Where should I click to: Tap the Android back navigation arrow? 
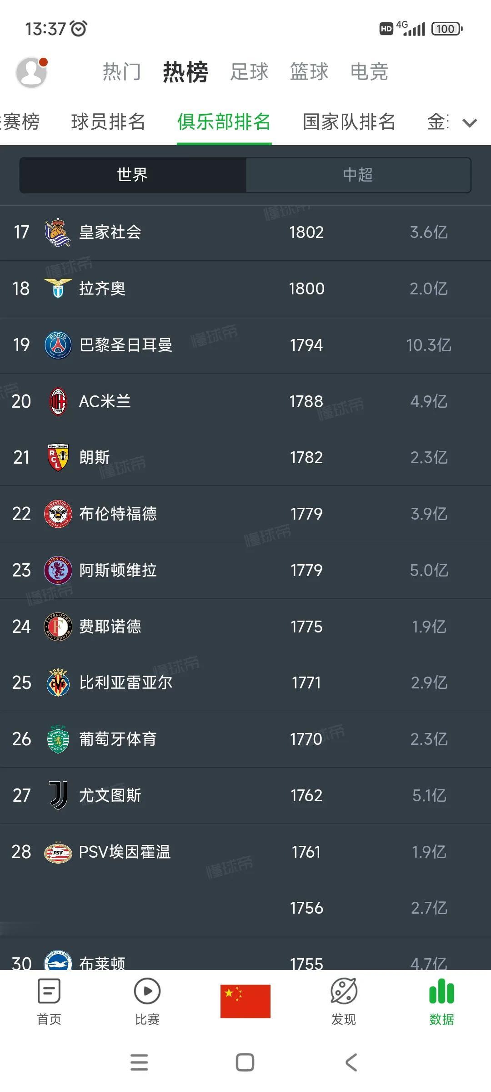click(x=351, y=1062)
